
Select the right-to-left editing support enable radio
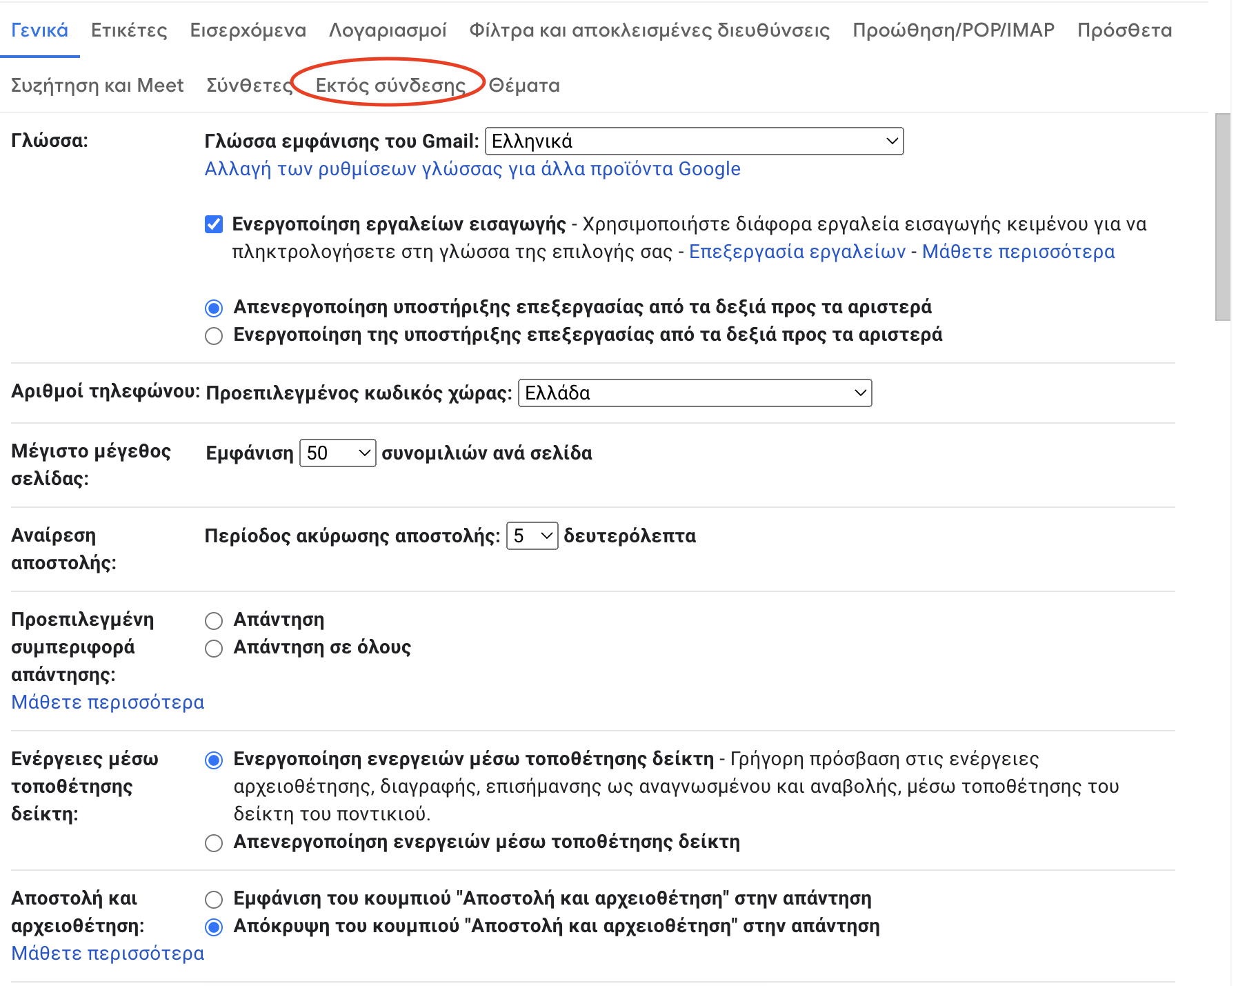[x=214, y=335]
